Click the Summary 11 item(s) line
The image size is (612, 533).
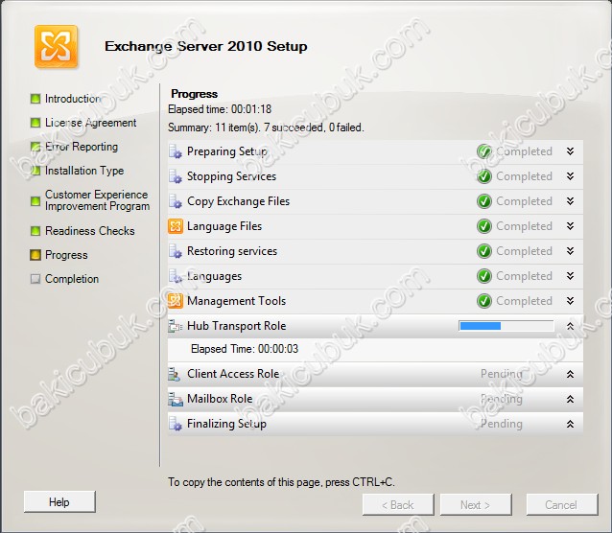click(x=266, y=127)
